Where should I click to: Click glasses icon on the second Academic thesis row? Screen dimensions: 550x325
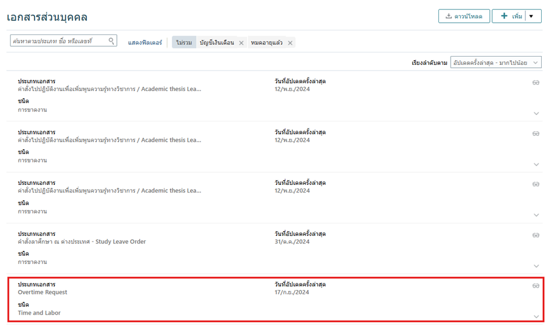535,134
